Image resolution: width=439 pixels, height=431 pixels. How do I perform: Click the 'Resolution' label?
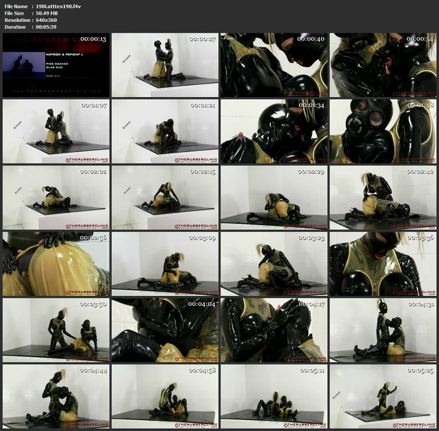(x=17, y=20)
